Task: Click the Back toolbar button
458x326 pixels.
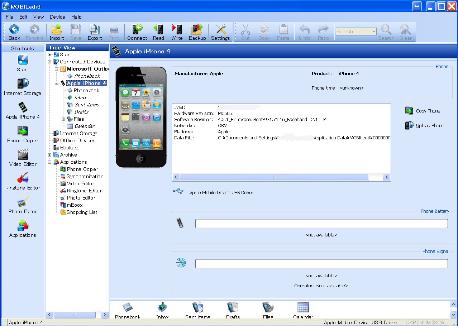Action: (14, 32)
